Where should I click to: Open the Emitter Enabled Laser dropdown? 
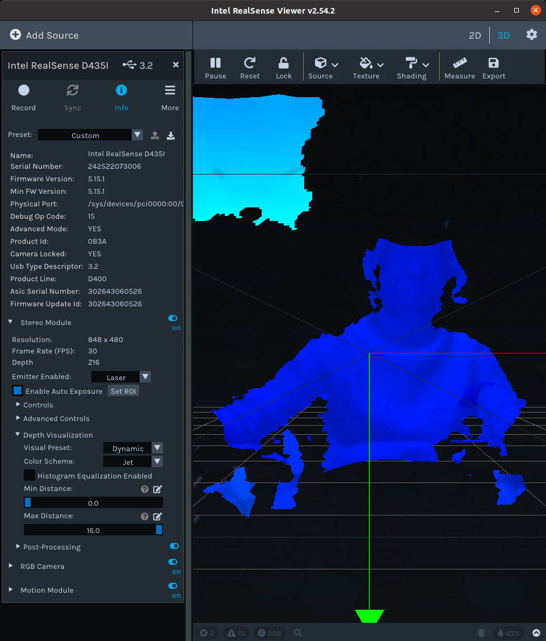[x=121, y=377]
